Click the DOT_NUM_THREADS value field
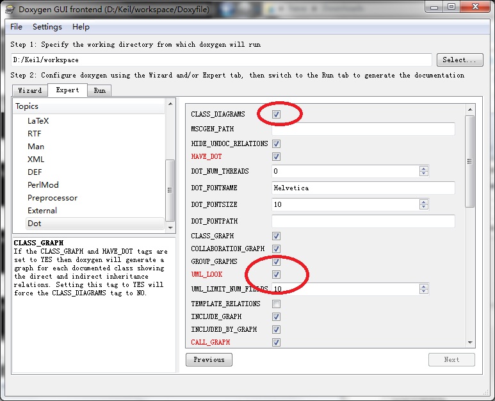 [x=345, y=171]
